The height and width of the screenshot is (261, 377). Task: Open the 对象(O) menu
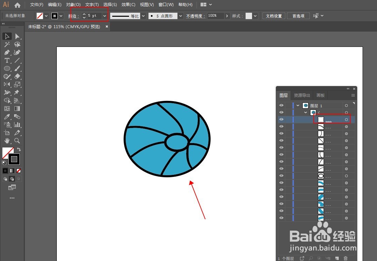[x=73, y=5]
